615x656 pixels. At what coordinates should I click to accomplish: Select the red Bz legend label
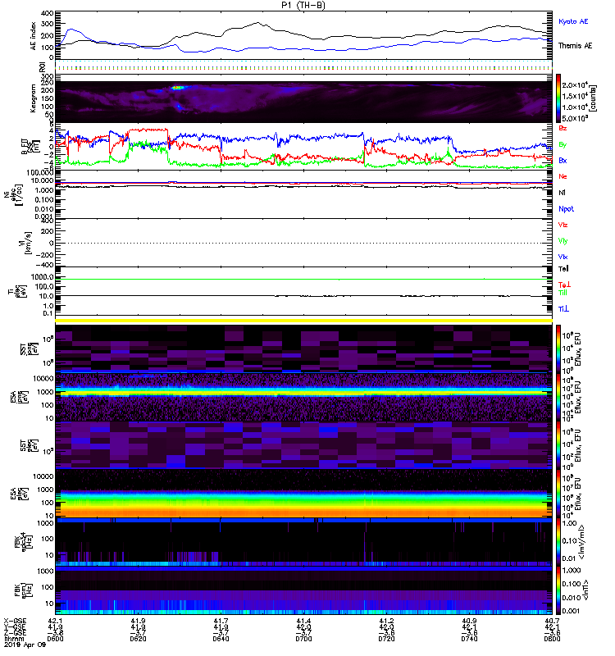coord(563,129)
